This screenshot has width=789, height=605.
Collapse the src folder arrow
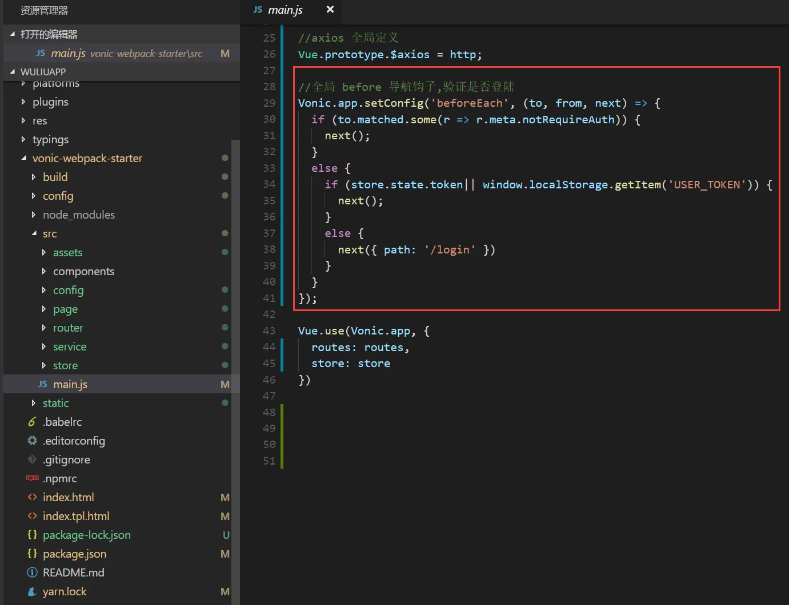(x=34, y=233)
